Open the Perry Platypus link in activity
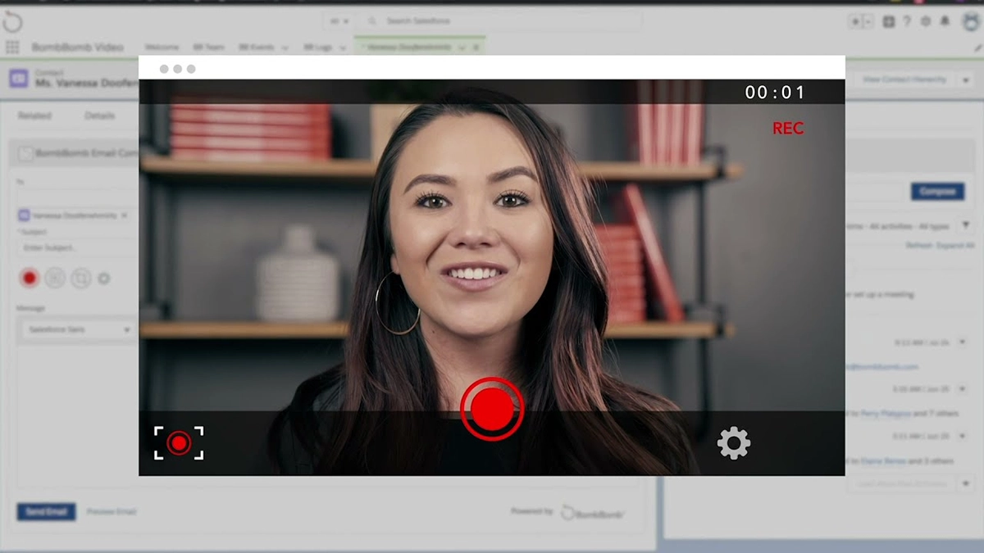This screenshot has height=553, width=984. coord(886,414)
